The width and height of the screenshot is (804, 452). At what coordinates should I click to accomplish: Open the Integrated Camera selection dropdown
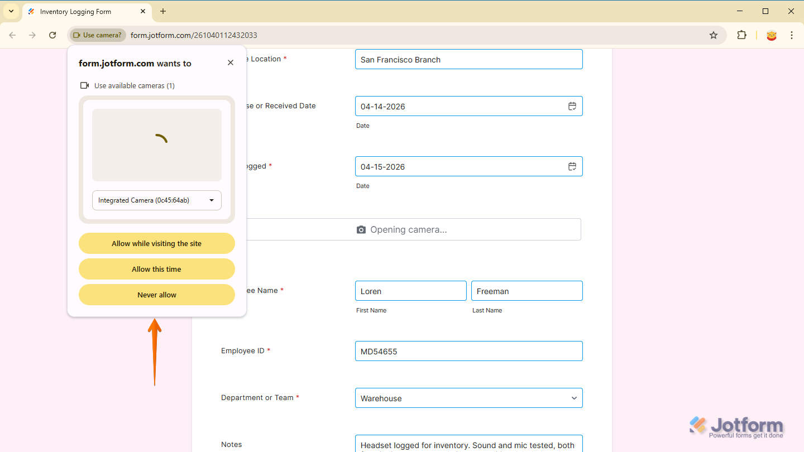point(156,200)
